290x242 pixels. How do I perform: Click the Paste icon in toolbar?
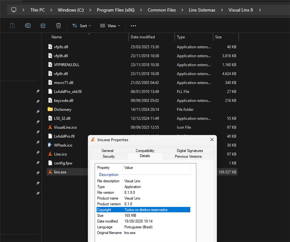click(12, 26)
